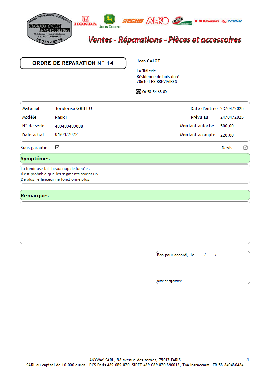This screenshot has width=270, height=382.
Task: Click the symptoms description text
Action: (x=60, y=174)
